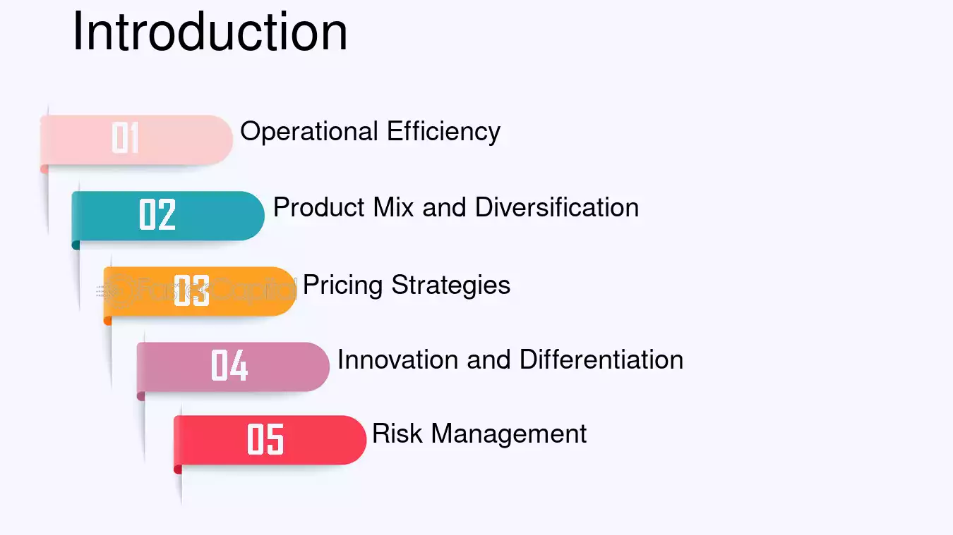
Task: Click the white number 01
Action: [x=126, y=138]
